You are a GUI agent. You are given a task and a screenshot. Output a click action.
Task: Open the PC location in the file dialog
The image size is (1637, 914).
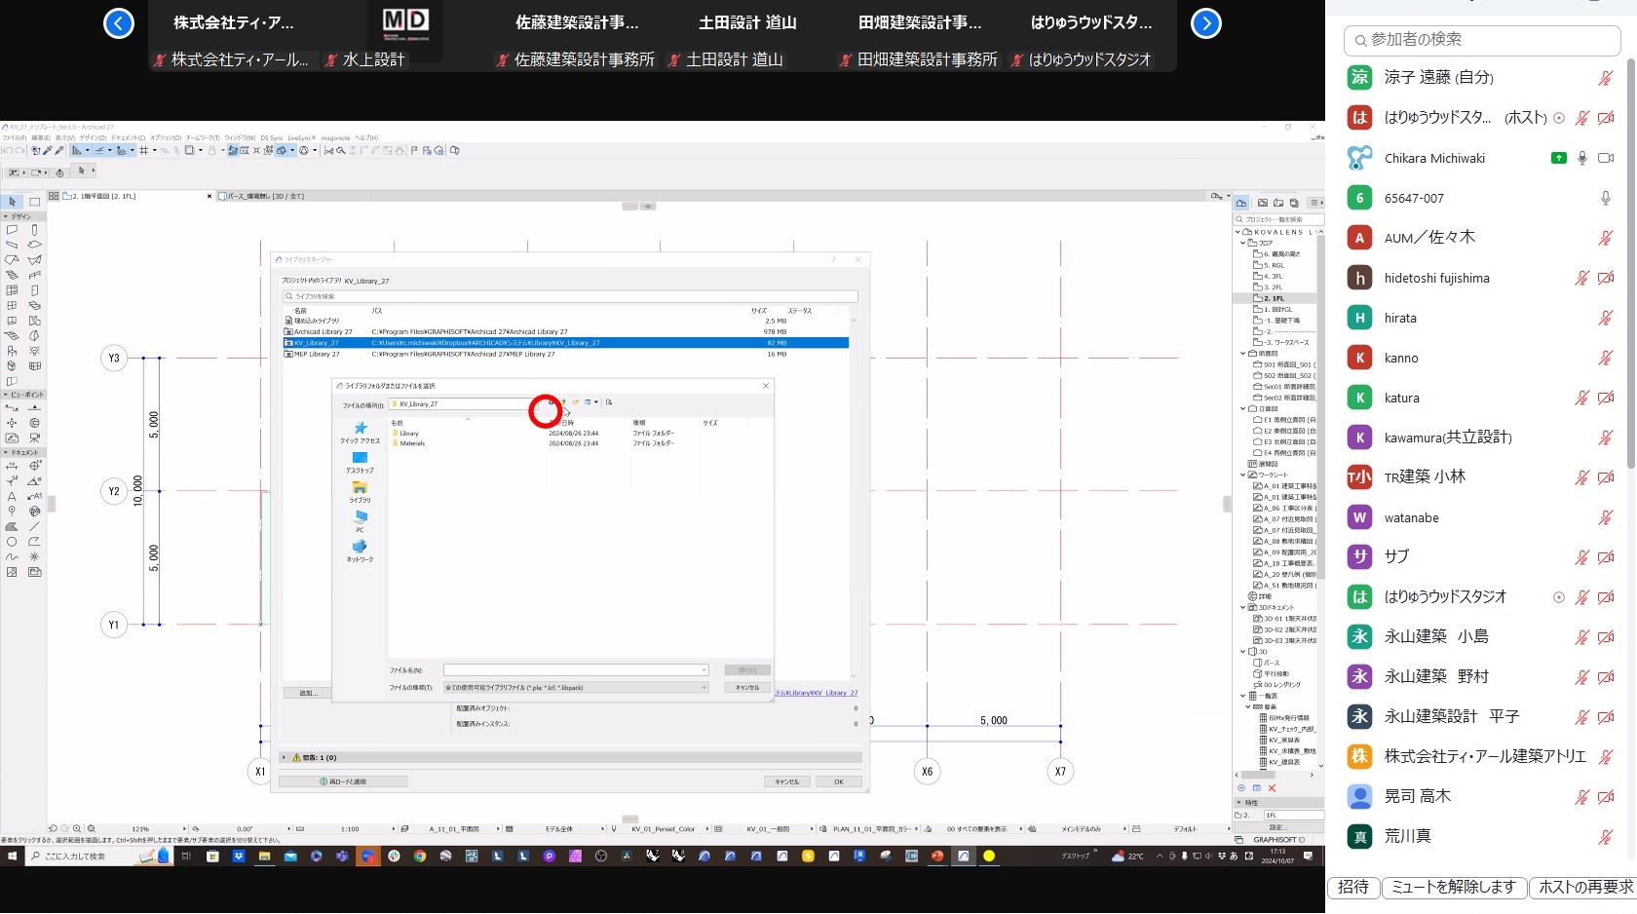tap(361, 521)
